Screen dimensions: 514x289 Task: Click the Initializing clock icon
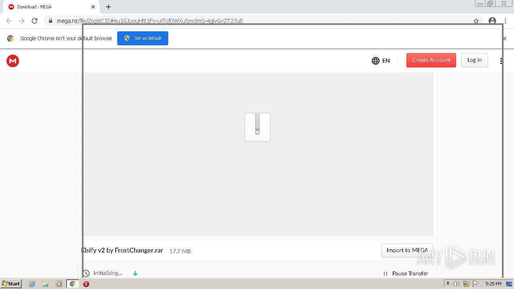click(86, 273)
